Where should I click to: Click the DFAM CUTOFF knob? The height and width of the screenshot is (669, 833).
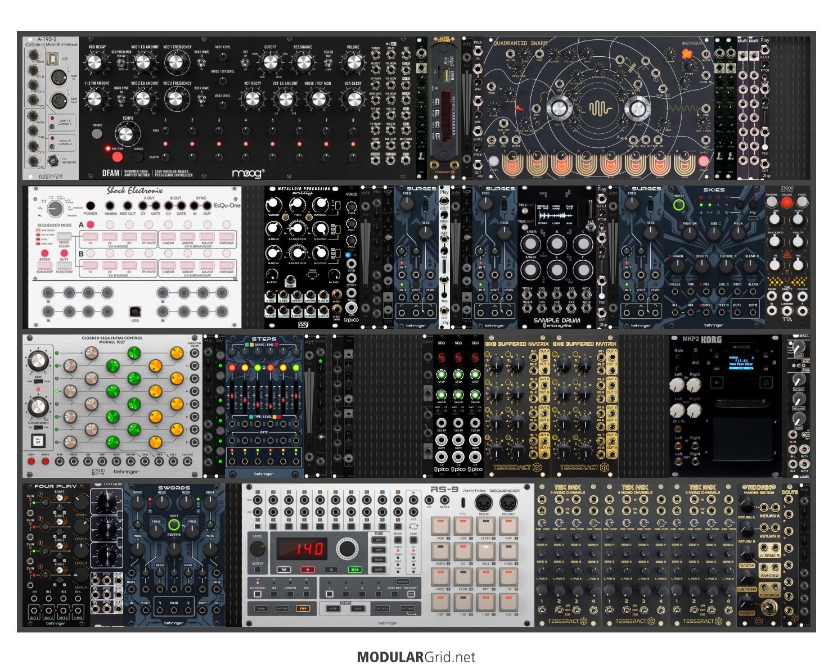click(x=270, y=62)
